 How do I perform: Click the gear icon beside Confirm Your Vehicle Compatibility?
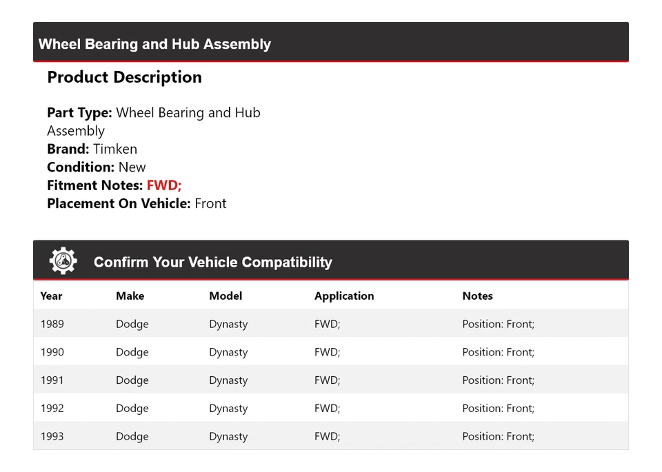pyautogui.click(x=63, y=261)
